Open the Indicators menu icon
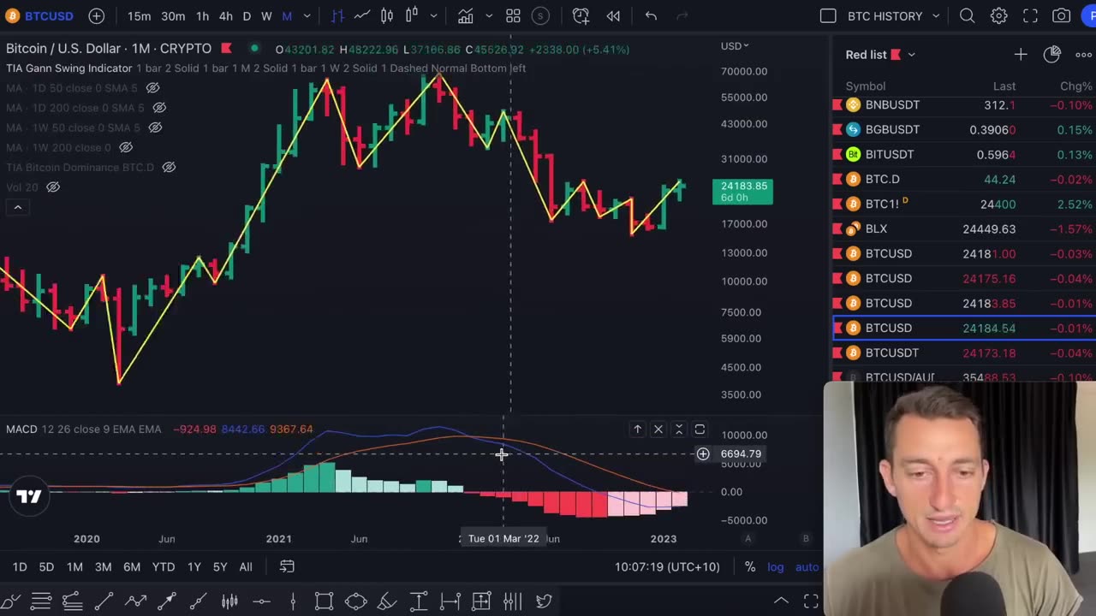Screen dimensions: 1096x616 point(465,15)
